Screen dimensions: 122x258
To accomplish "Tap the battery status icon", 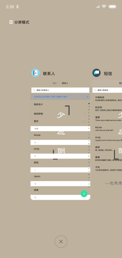I will tap(112, 7).
